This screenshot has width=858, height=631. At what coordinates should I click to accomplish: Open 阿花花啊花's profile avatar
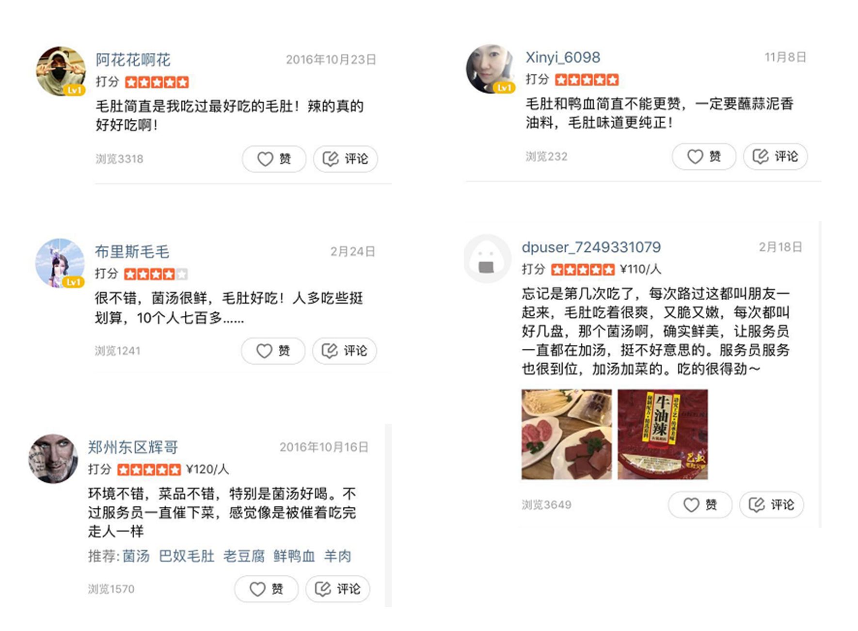tap(61, 71)
